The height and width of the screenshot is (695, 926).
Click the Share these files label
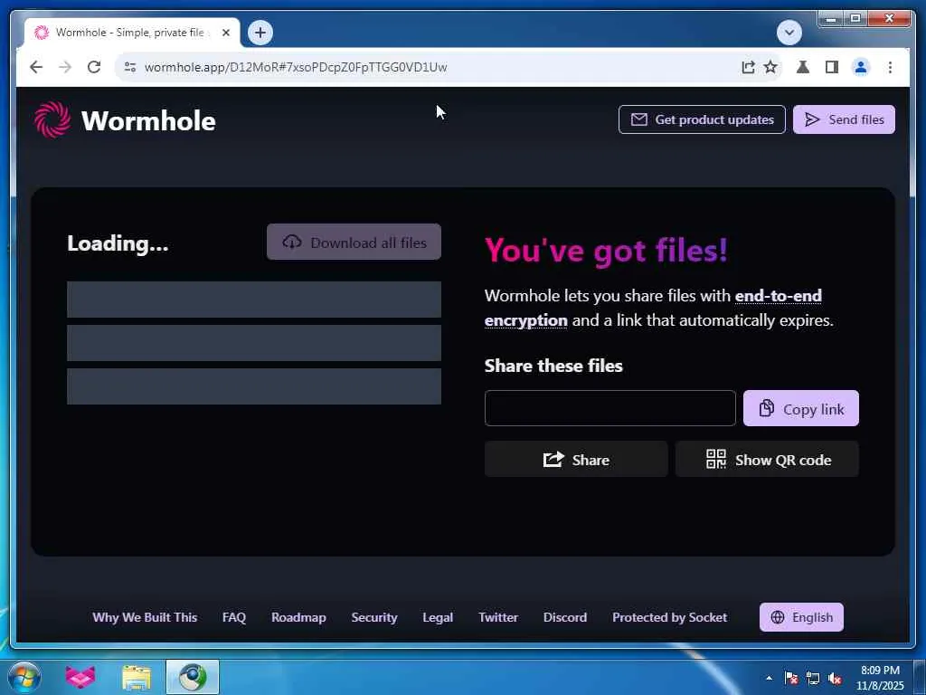coord(553,366)
